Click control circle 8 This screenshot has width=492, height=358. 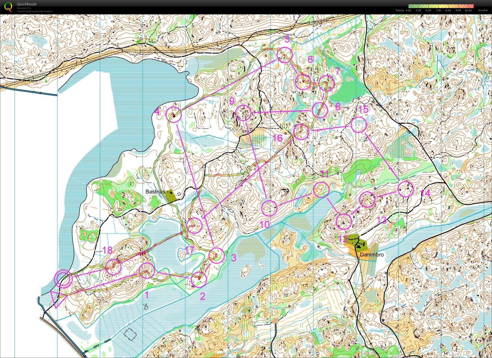pos(320,110)
